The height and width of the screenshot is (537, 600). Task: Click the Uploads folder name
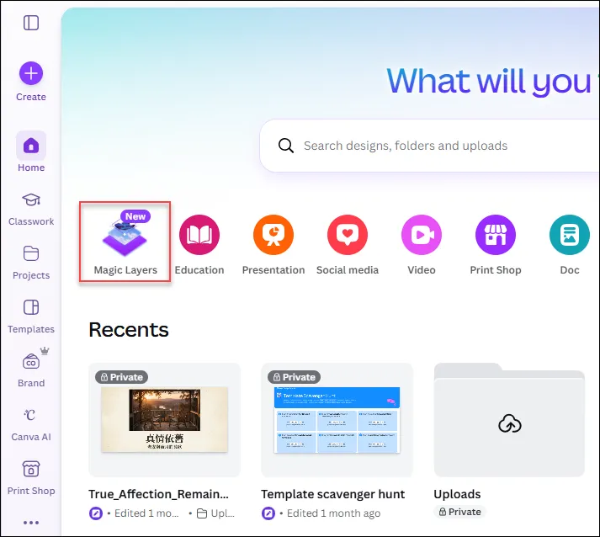point(457,494)
